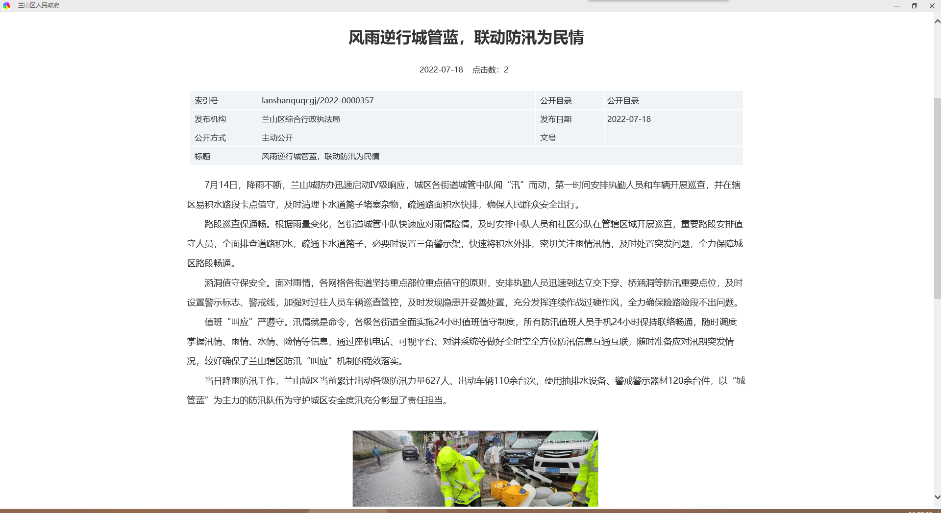Click the paragraph starting 涵洞值守保安全
Viewport: 941px width, 513px height.
(465, 292)
